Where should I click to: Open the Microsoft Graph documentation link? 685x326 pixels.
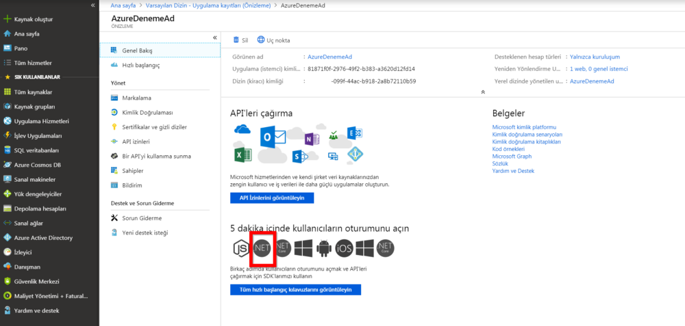(512, 156)
